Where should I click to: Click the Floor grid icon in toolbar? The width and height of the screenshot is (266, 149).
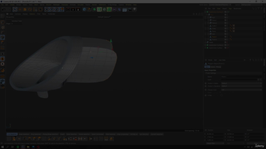[125, 10]
